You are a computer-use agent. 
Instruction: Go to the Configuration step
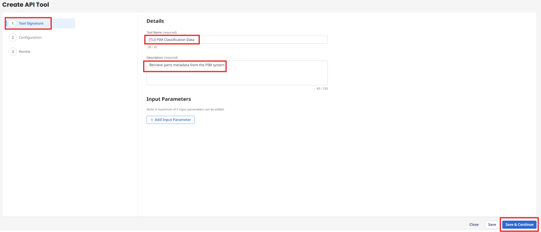coord(30,37)
